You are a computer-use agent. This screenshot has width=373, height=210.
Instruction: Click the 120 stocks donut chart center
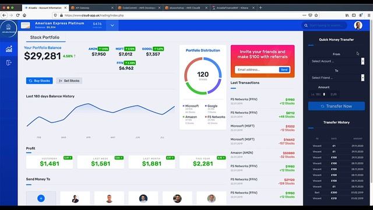click(x=203, y=76)
